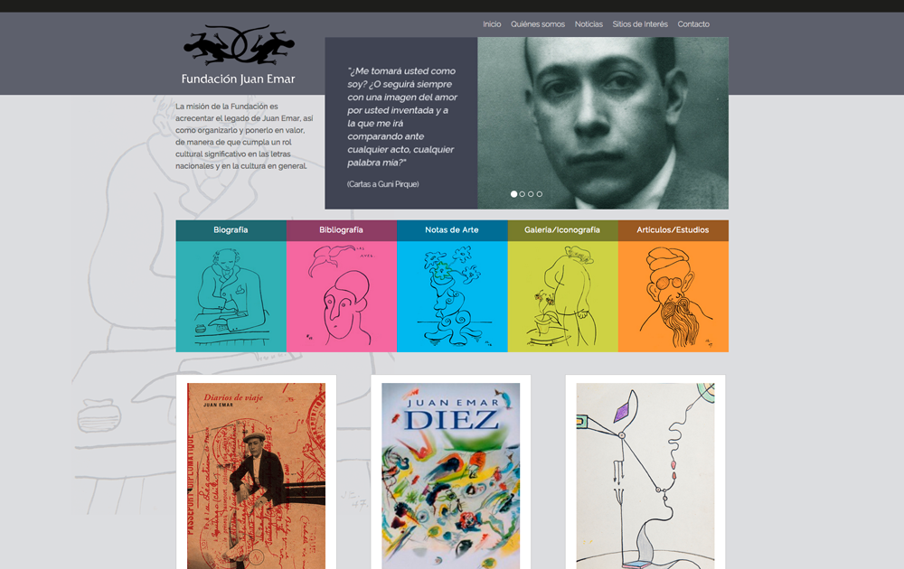Open Sitios de Interés in the navigation
This screenshot has width=904, height=569.
coord(640,24)
